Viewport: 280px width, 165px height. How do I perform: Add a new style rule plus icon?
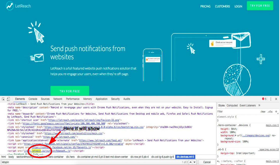(276, 112)
